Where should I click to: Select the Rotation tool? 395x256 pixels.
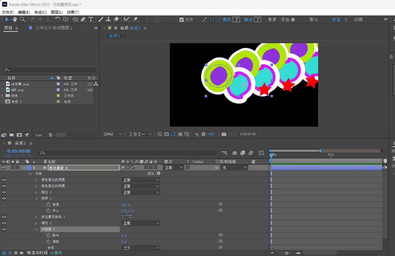click(x=57, y=19)
